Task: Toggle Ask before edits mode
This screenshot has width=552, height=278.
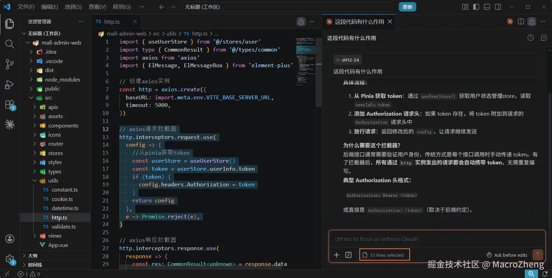Action: coord(507,255)
